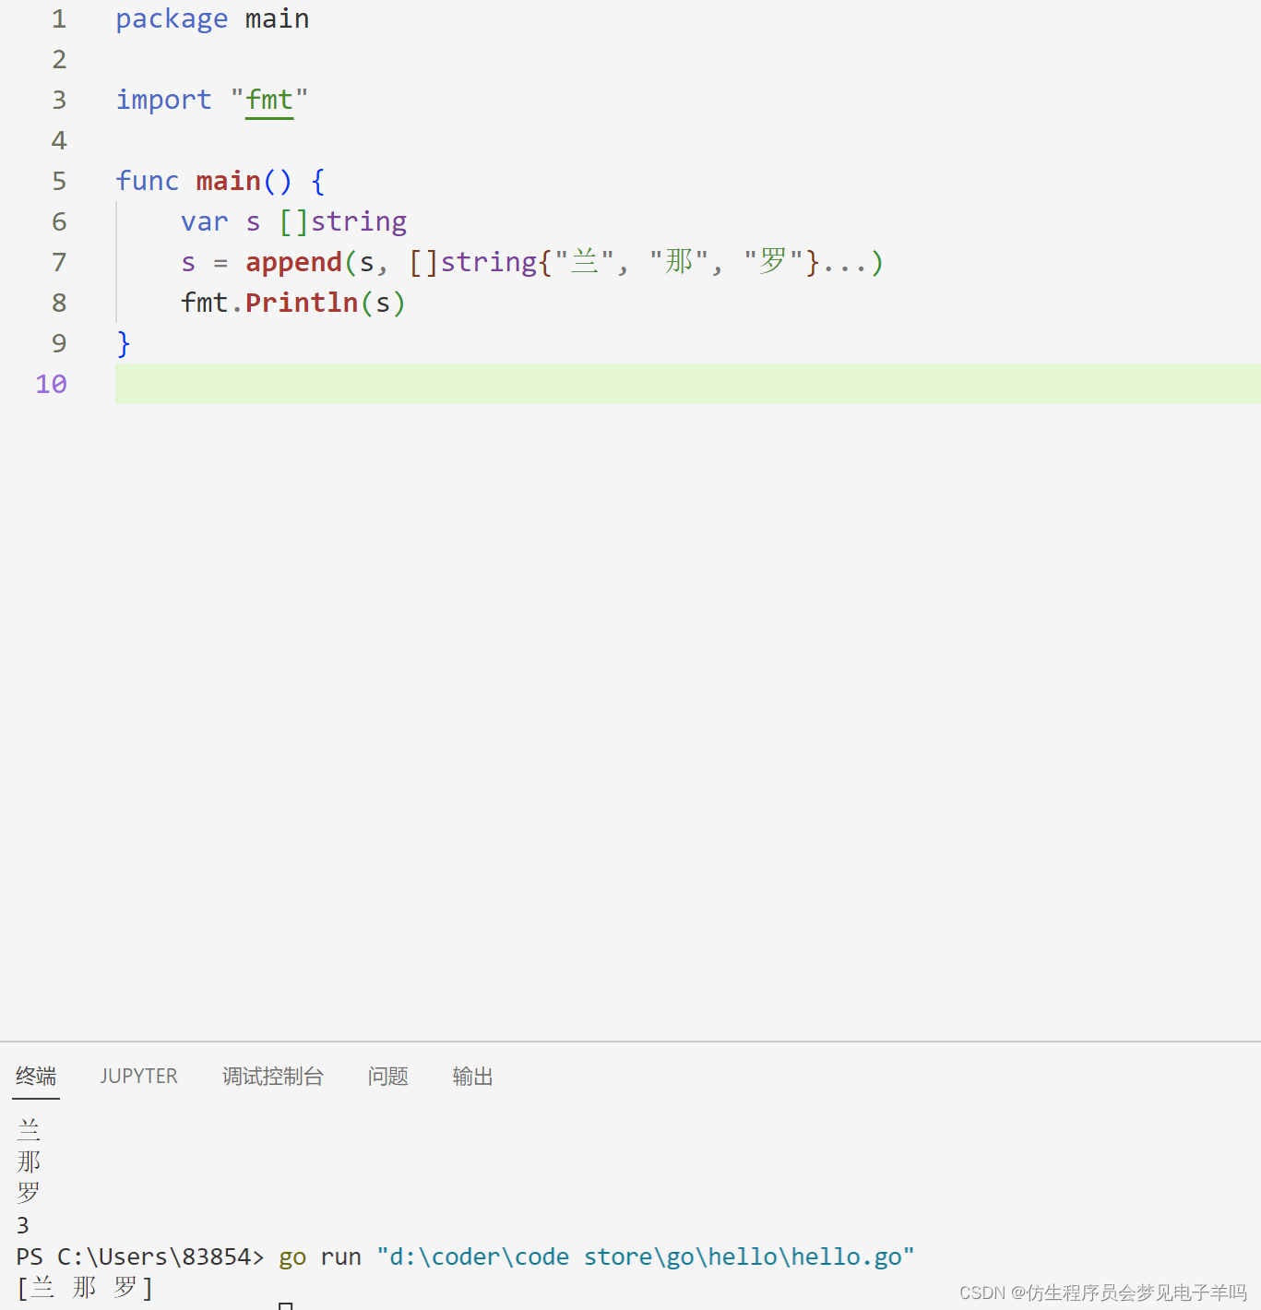This screenshot has width=1261, height=1310.
Task: Click the "go" command in terminal
Action: click(x=292, y=1257)
